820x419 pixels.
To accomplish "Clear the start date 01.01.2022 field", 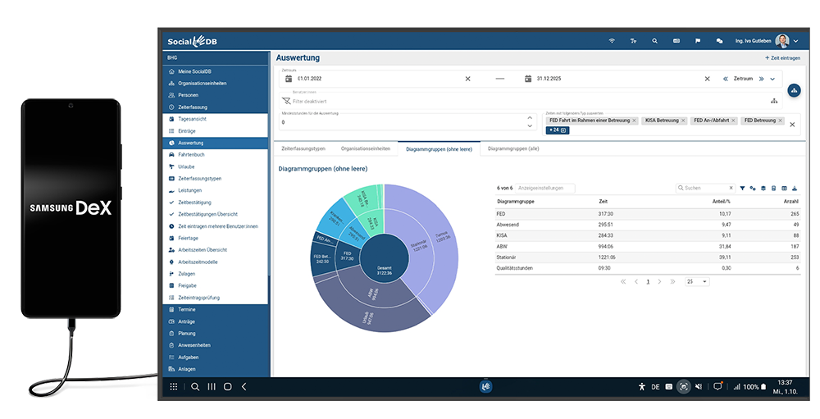I will pos(468,79).
